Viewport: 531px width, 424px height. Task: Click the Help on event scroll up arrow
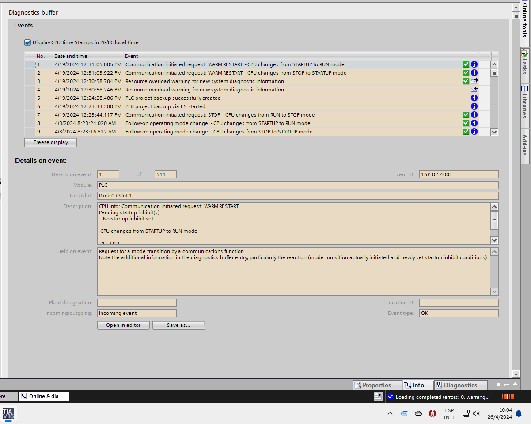point(494,252)
